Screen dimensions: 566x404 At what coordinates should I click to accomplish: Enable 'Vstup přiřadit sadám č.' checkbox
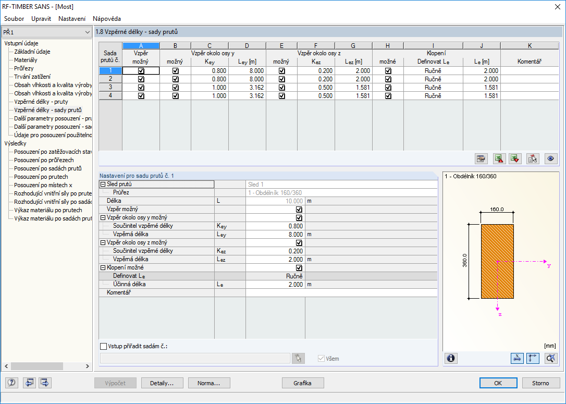pyautogui.click(x=103, y=346)
